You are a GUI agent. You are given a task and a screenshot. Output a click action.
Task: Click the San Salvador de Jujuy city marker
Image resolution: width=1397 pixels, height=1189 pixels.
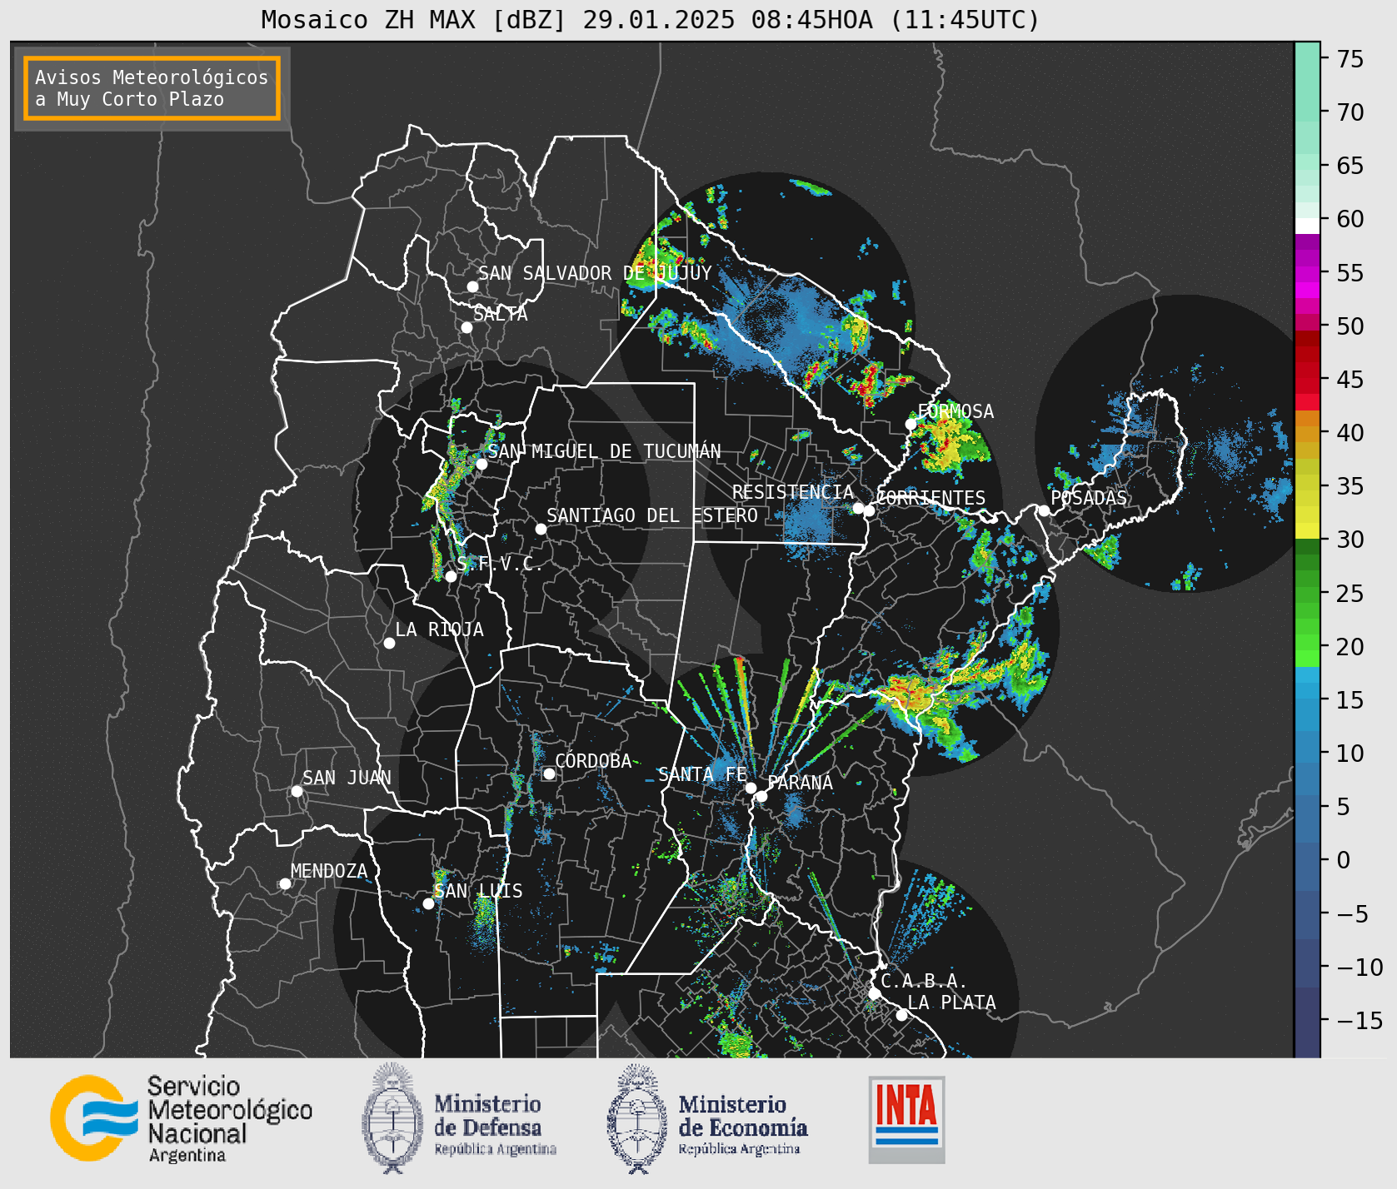472,286
